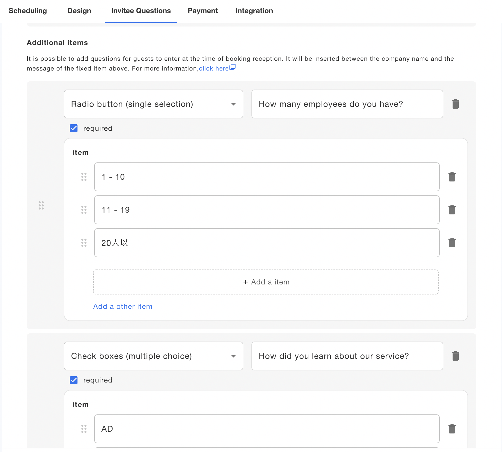Delete the 'AD' item
This screenshot has width=502, height=452.
click(x=452, y=429)
